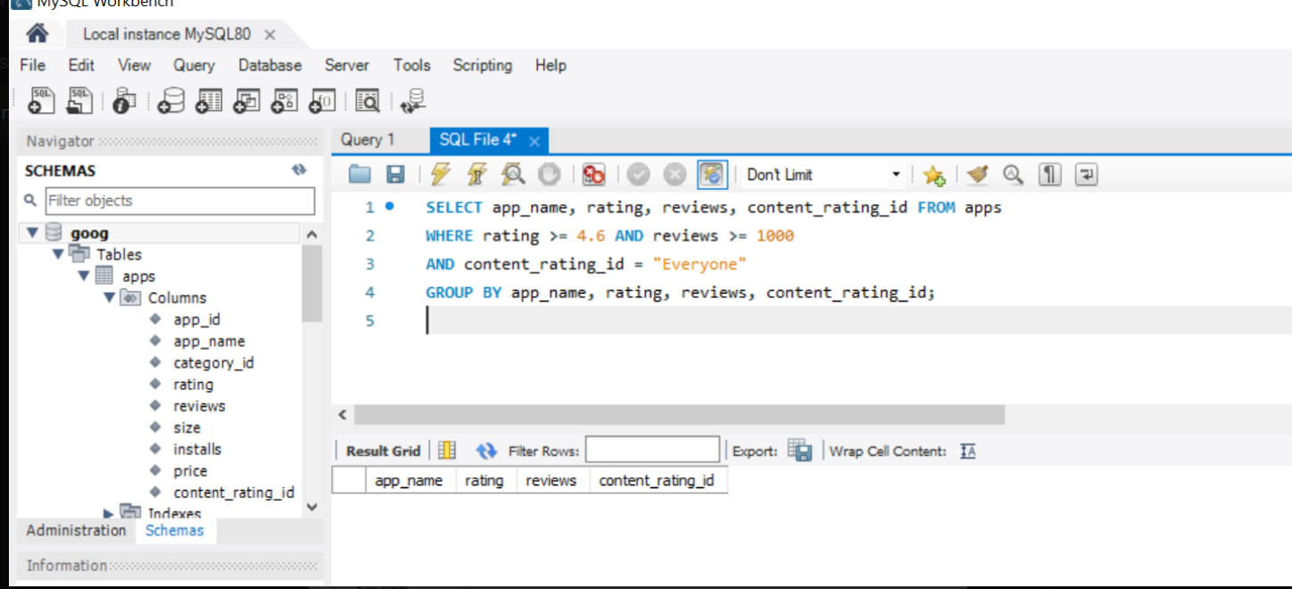The image size is (1292, 589).
Task: Export recordset to external file icon
Action: tap(799, 451)
